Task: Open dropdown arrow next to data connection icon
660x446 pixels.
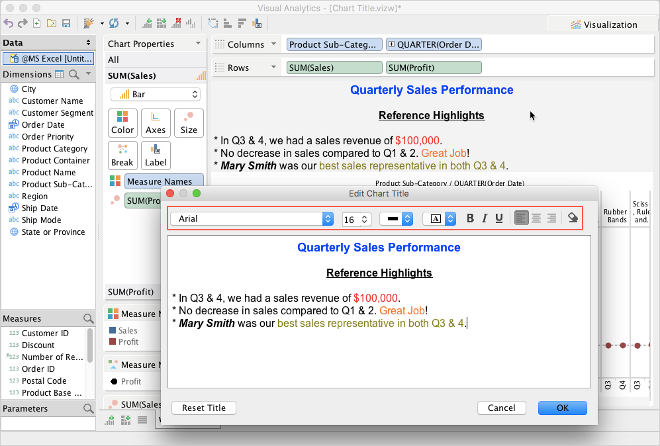Action: [102, 24]
